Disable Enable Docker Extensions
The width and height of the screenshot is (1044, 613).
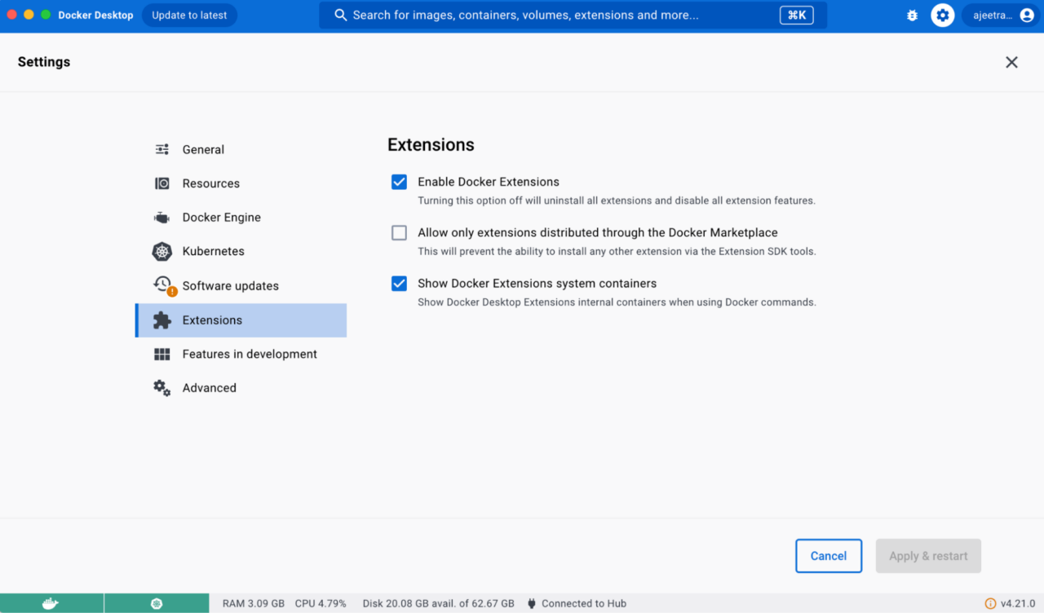click(399, 182)
